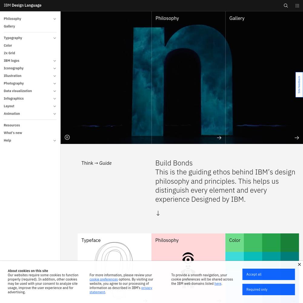
Task: Expand the Help sidebar section
Action: point(55,141)
